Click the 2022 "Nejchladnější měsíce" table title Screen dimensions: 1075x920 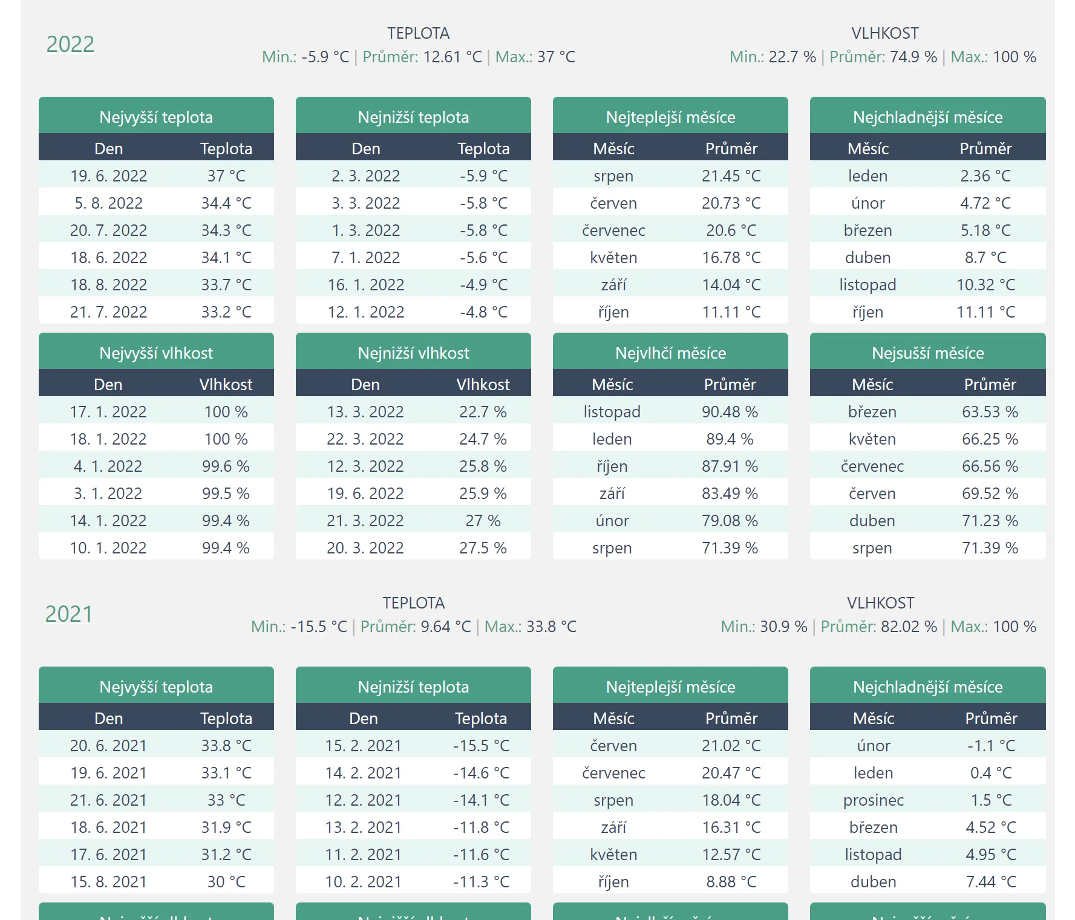point(927,117)
